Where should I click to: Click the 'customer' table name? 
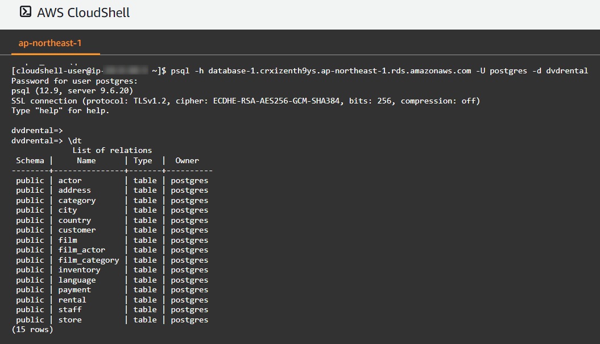click(77, 230)
